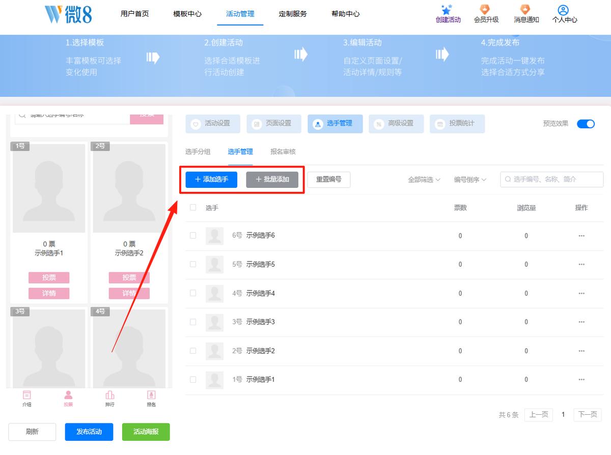Check the box for 示例选手6
Screen dimensions: 611x455
tap(193, 236)
